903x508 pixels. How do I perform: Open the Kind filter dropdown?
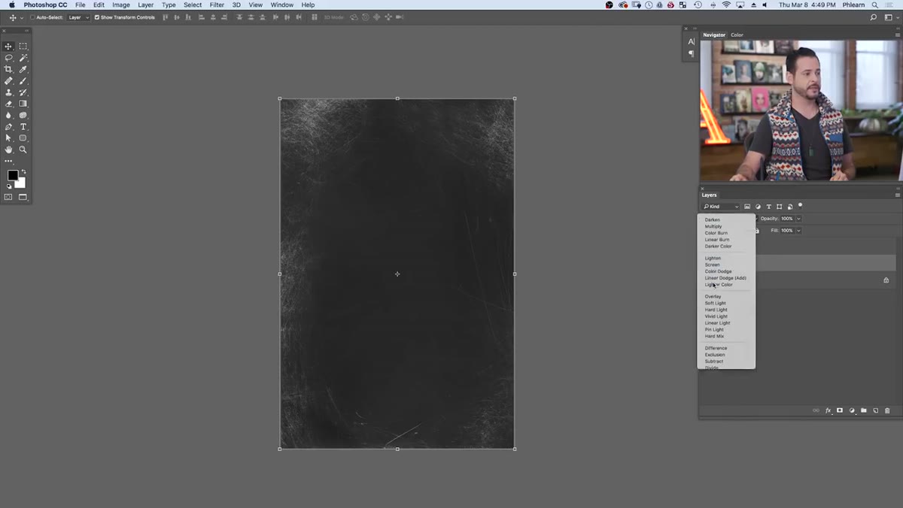(x=721, y=207)
